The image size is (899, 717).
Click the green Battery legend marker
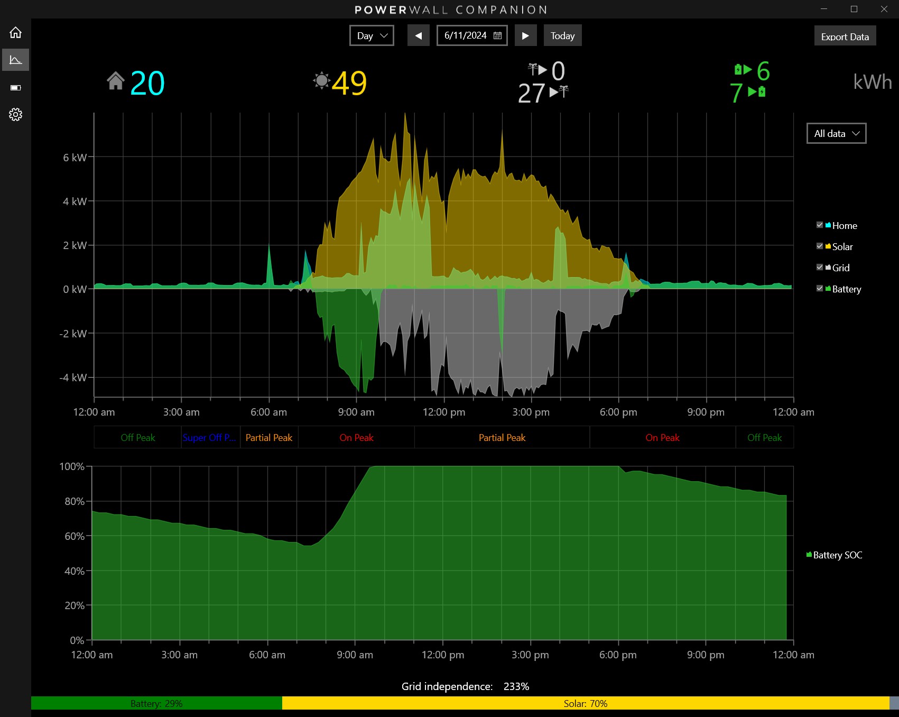click(x=828, y=289)
